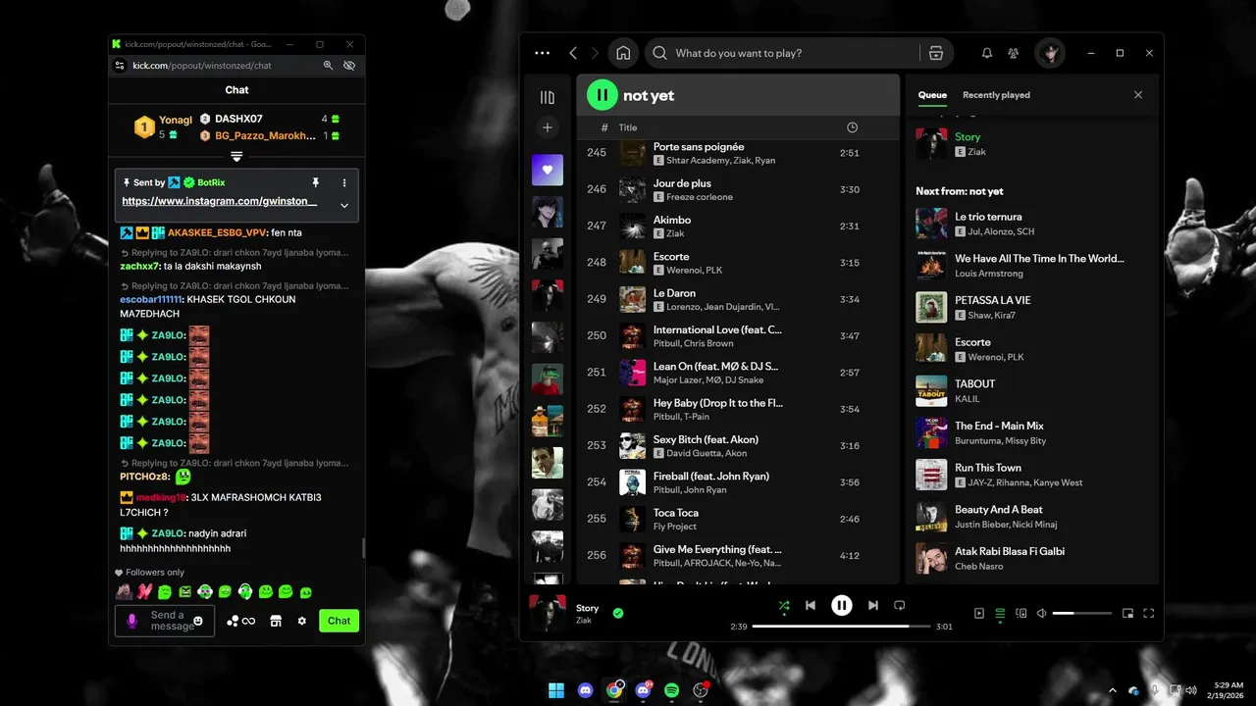
Task: Click the saved checkmark next to Story
Action: click(618, 613)
